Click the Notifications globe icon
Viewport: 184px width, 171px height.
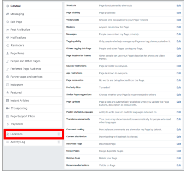[x=7, y=38]
